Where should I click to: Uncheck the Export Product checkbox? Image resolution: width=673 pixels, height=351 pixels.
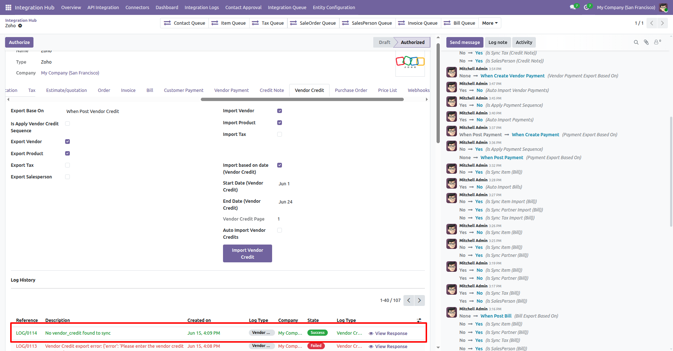67,153
